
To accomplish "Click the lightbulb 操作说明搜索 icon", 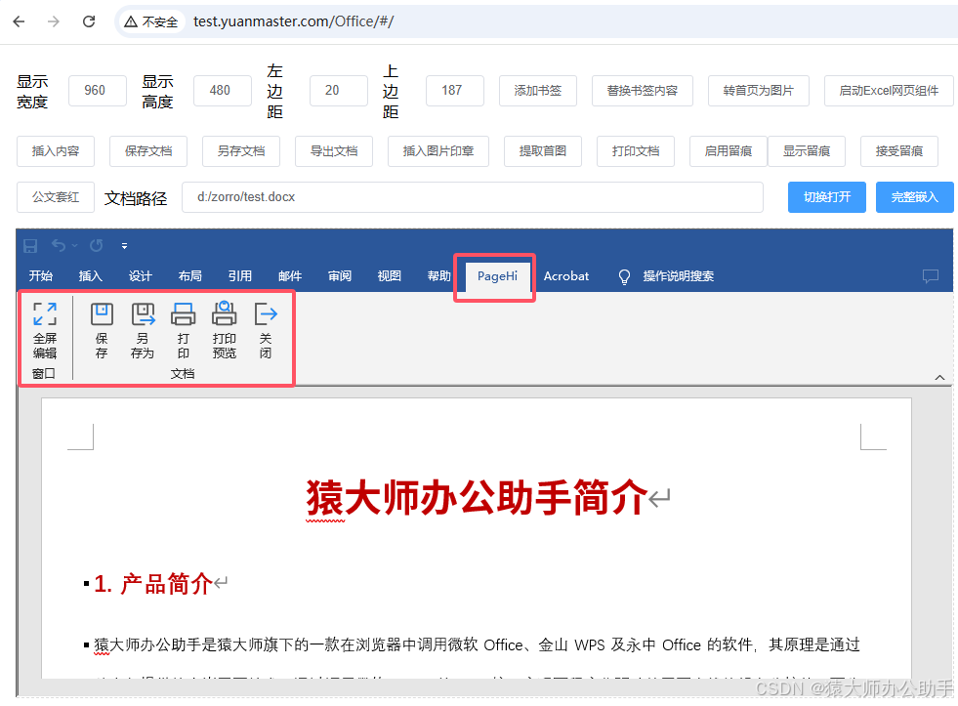I will (624, 276).
